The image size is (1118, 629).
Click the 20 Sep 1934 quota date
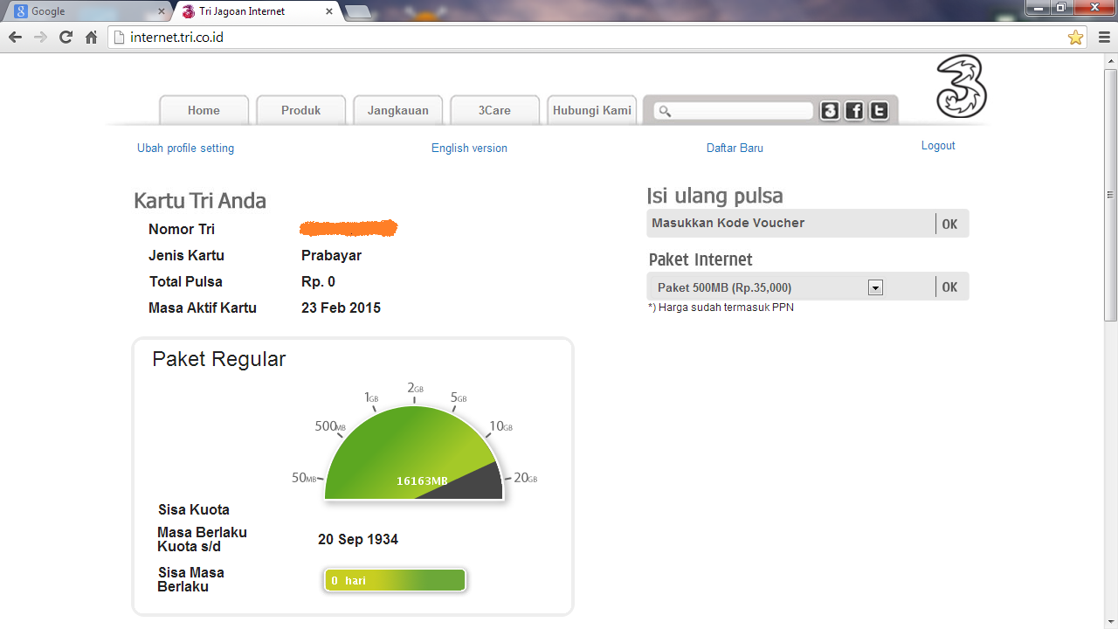[358, 540]
